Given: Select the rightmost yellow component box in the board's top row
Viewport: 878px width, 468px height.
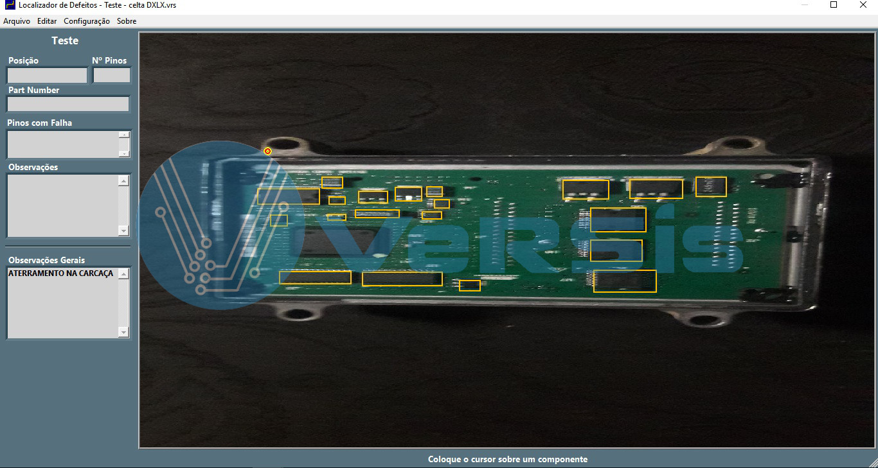Looking at the screenshot, I should pos(711,187).
